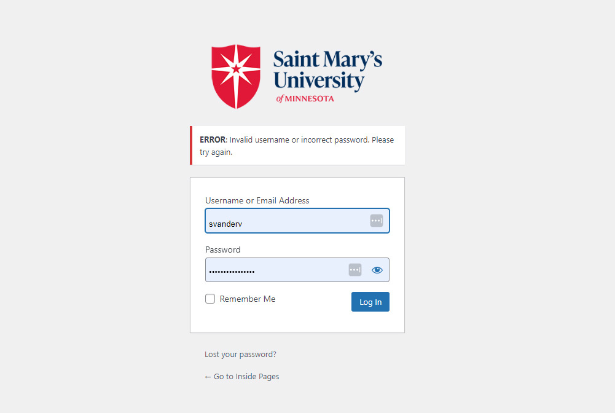Focus the masked password input field
The image size is (615, 413).
[x=297, y=270]
